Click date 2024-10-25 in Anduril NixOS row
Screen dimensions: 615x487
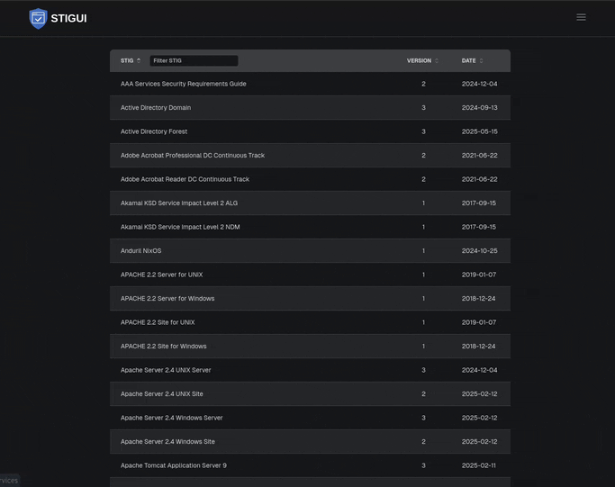[x=479, y=250]
